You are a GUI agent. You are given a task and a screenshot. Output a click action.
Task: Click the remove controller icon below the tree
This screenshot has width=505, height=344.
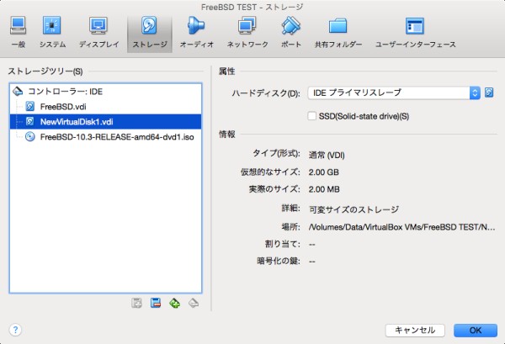pyautogui.click(x=194, y=303)
